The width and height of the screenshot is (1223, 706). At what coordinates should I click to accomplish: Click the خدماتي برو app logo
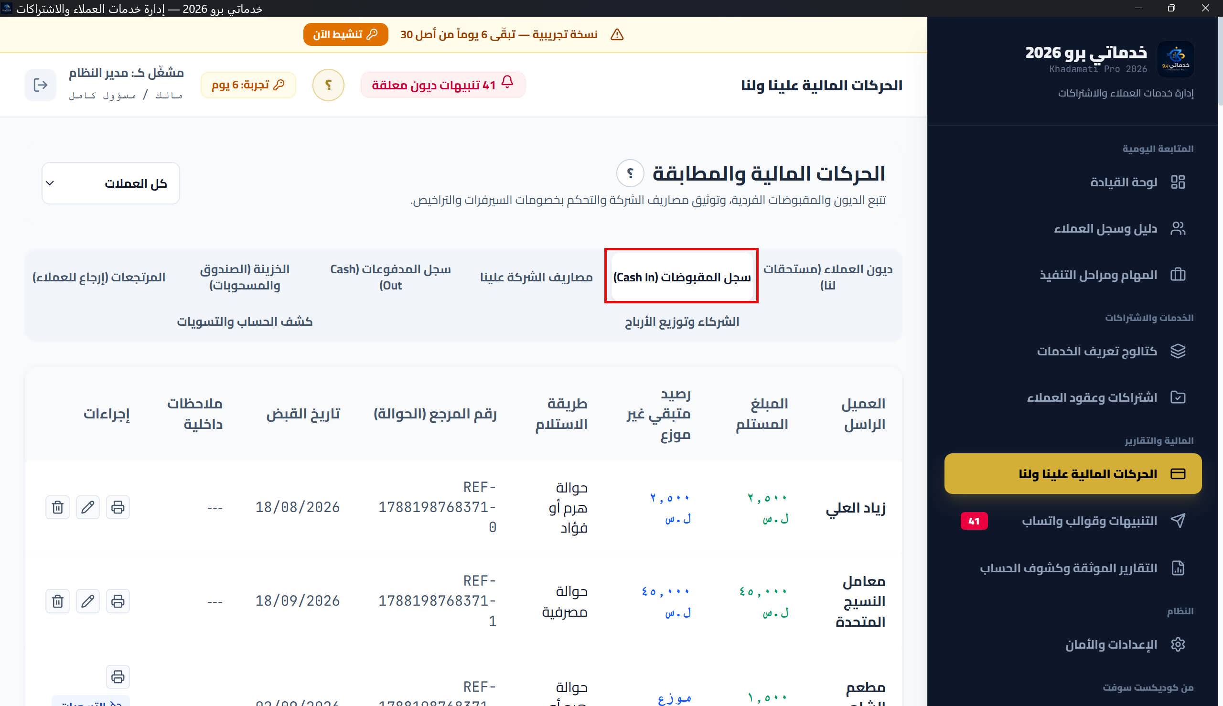click(1176, 59)
